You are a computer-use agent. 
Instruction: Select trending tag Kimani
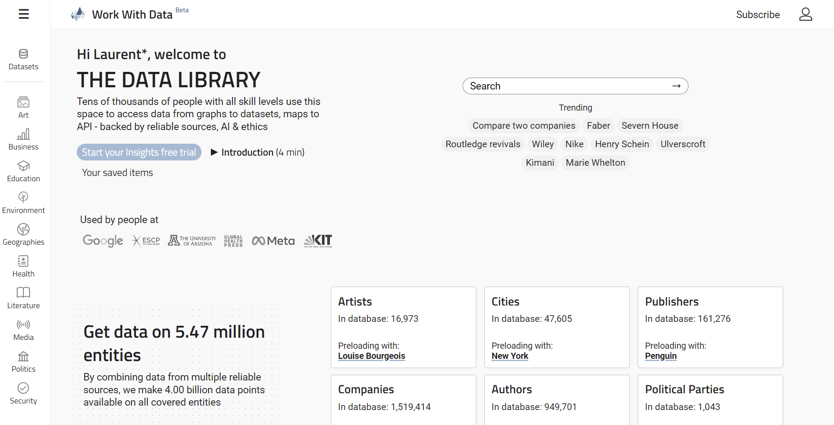tap(540, 163)
